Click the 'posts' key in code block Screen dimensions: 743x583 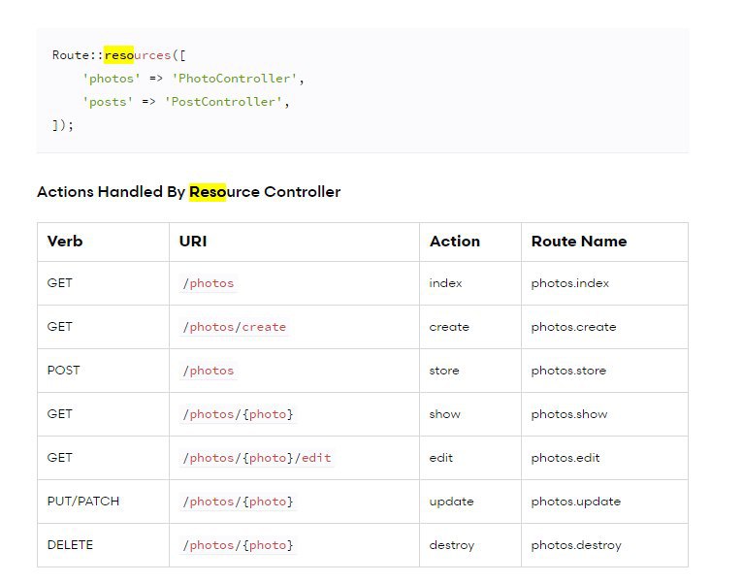click(x=108, y=102)
